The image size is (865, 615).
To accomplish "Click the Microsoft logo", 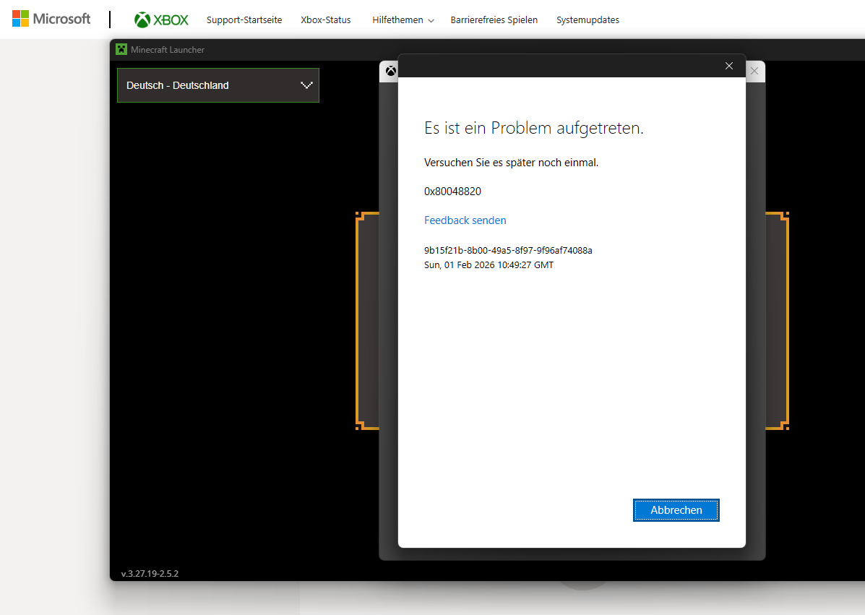I will 51,19.
